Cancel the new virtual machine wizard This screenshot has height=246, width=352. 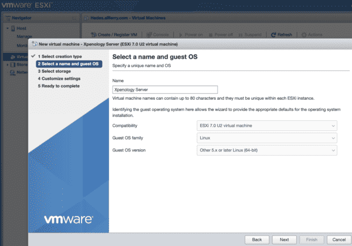pos(339,240)
